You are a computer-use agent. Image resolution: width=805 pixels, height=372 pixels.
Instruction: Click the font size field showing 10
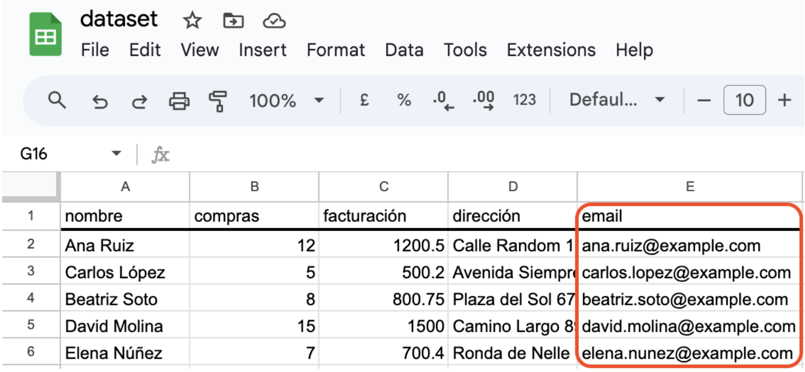744,100
